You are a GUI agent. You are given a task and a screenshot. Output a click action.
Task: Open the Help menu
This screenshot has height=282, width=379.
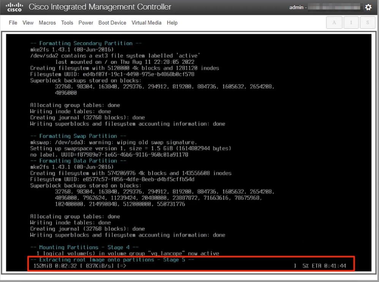[x=172, y=23]
